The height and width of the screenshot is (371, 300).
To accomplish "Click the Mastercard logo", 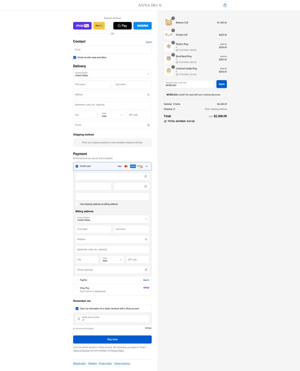I will tap(126, 167).
